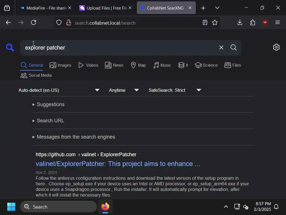Select the Map search category
This screenshot has height=215, width=286.
click(x=138, y=65)
